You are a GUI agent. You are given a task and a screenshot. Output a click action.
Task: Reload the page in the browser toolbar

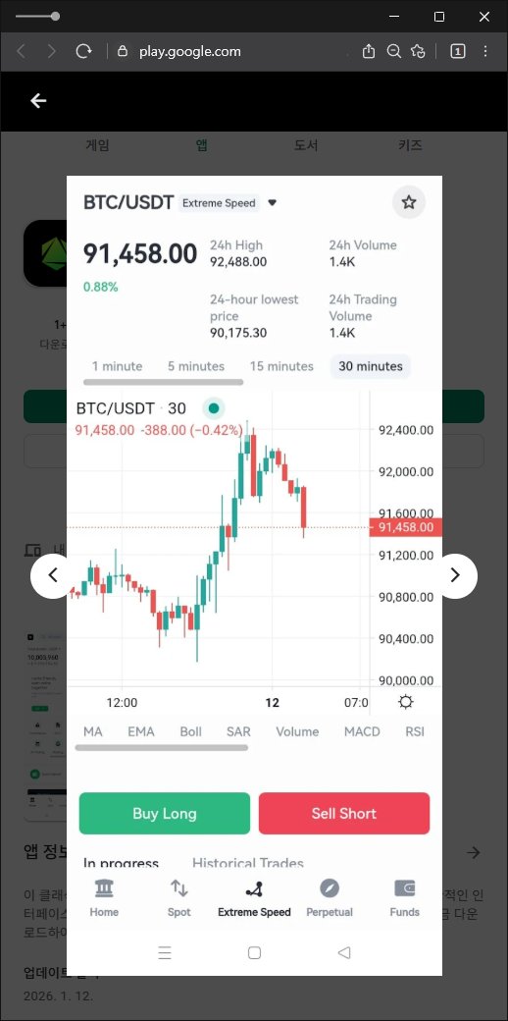(x=83, y=51)
